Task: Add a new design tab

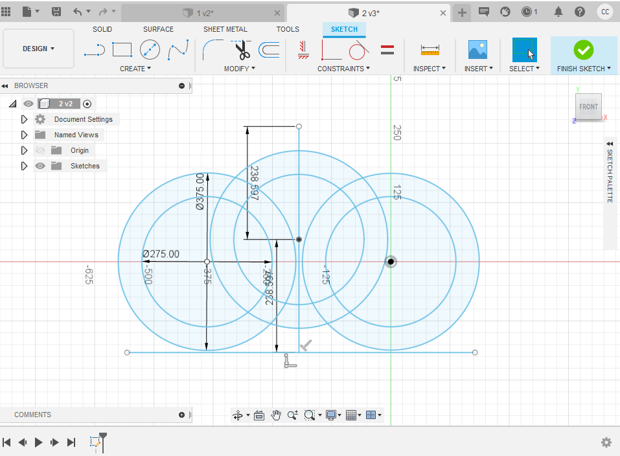Action: [462, 13]
